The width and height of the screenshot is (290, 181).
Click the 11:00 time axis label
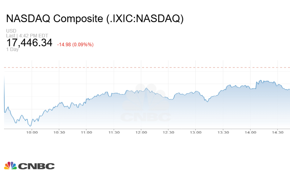87,132
